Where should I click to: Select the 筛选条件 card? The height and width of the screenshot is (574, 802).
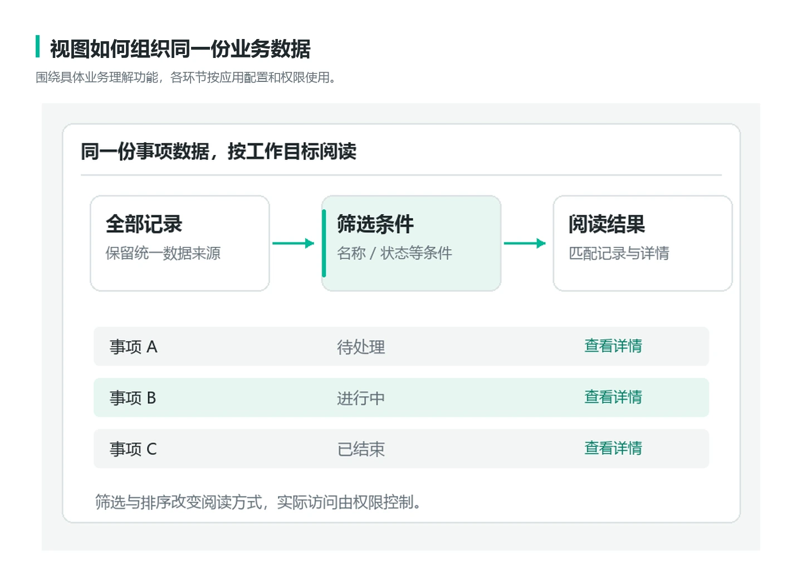tap(411, 243)
